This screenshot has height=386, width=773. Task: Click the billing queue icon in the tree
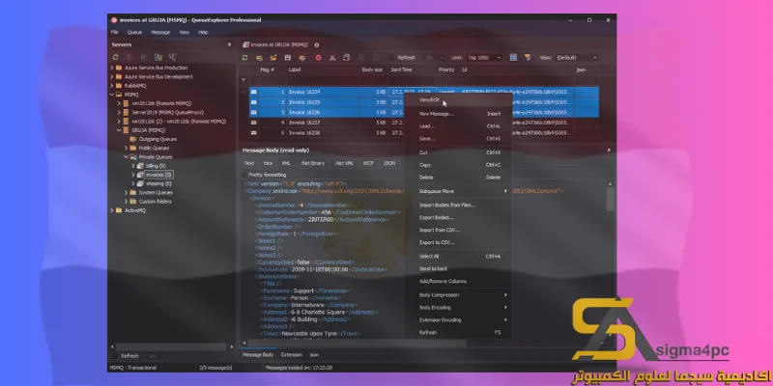point(140,166)
